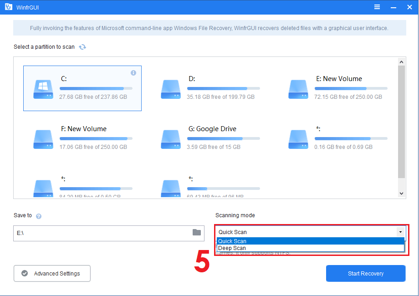Image resolution: width=419 pixels, height=296 pixels.
Task: Open the hamburger menu in title bar
Action: tap(377, 7)
